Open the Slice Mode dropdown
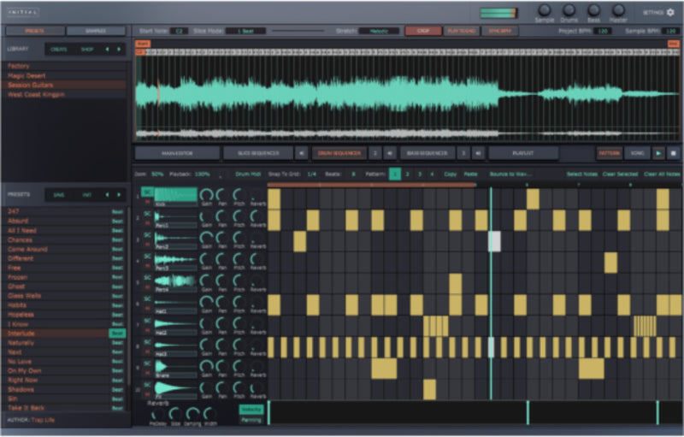 [245, 31]
